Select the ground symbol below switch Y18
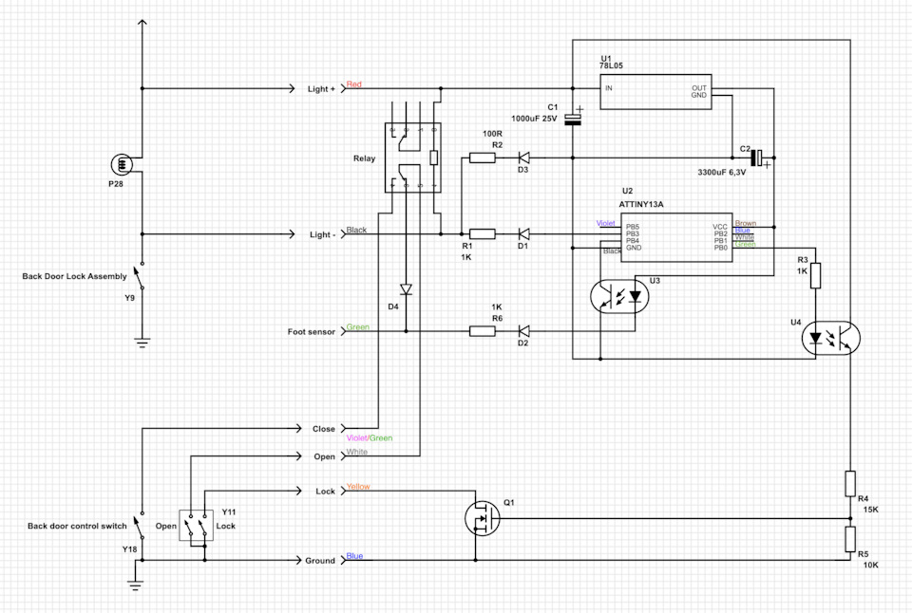 click(135, 585)
